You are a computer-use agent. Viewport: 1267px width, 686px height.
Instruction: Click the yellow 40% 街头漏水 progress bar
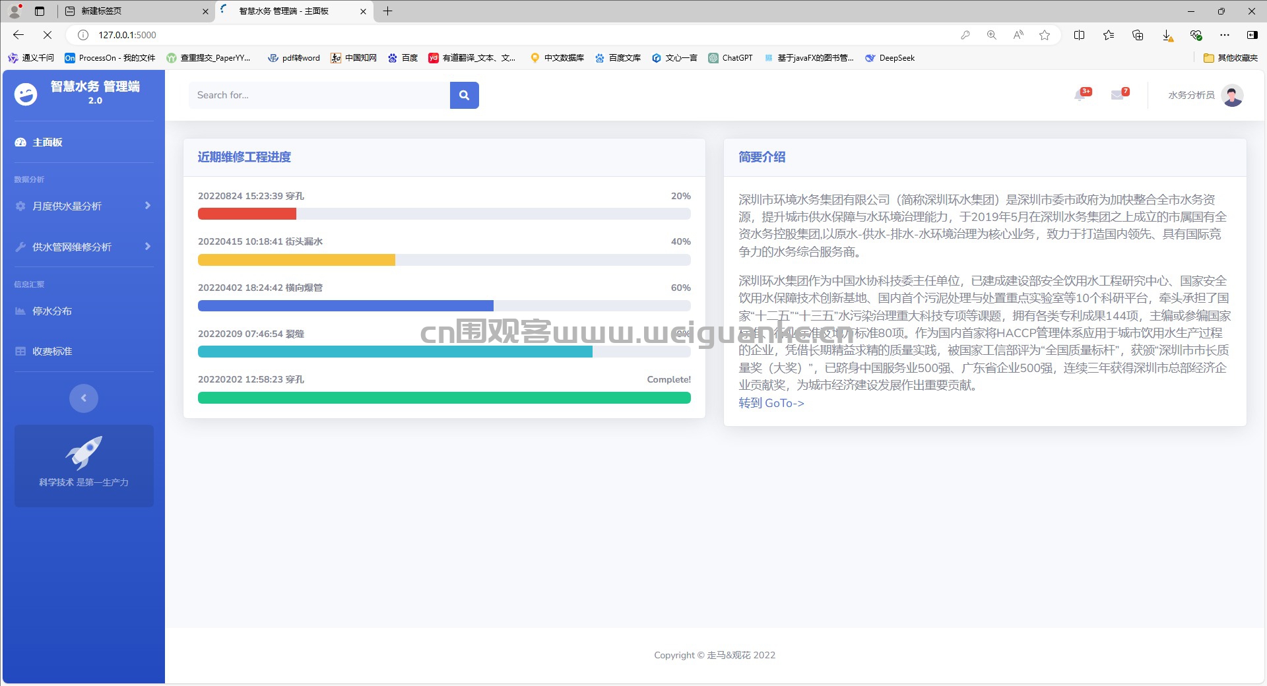[296, 260]
